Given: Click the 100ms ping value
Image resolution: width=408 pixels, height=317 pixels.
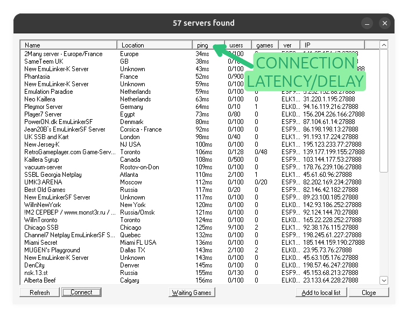Looking at the screenshot, I should pos(204,144).
